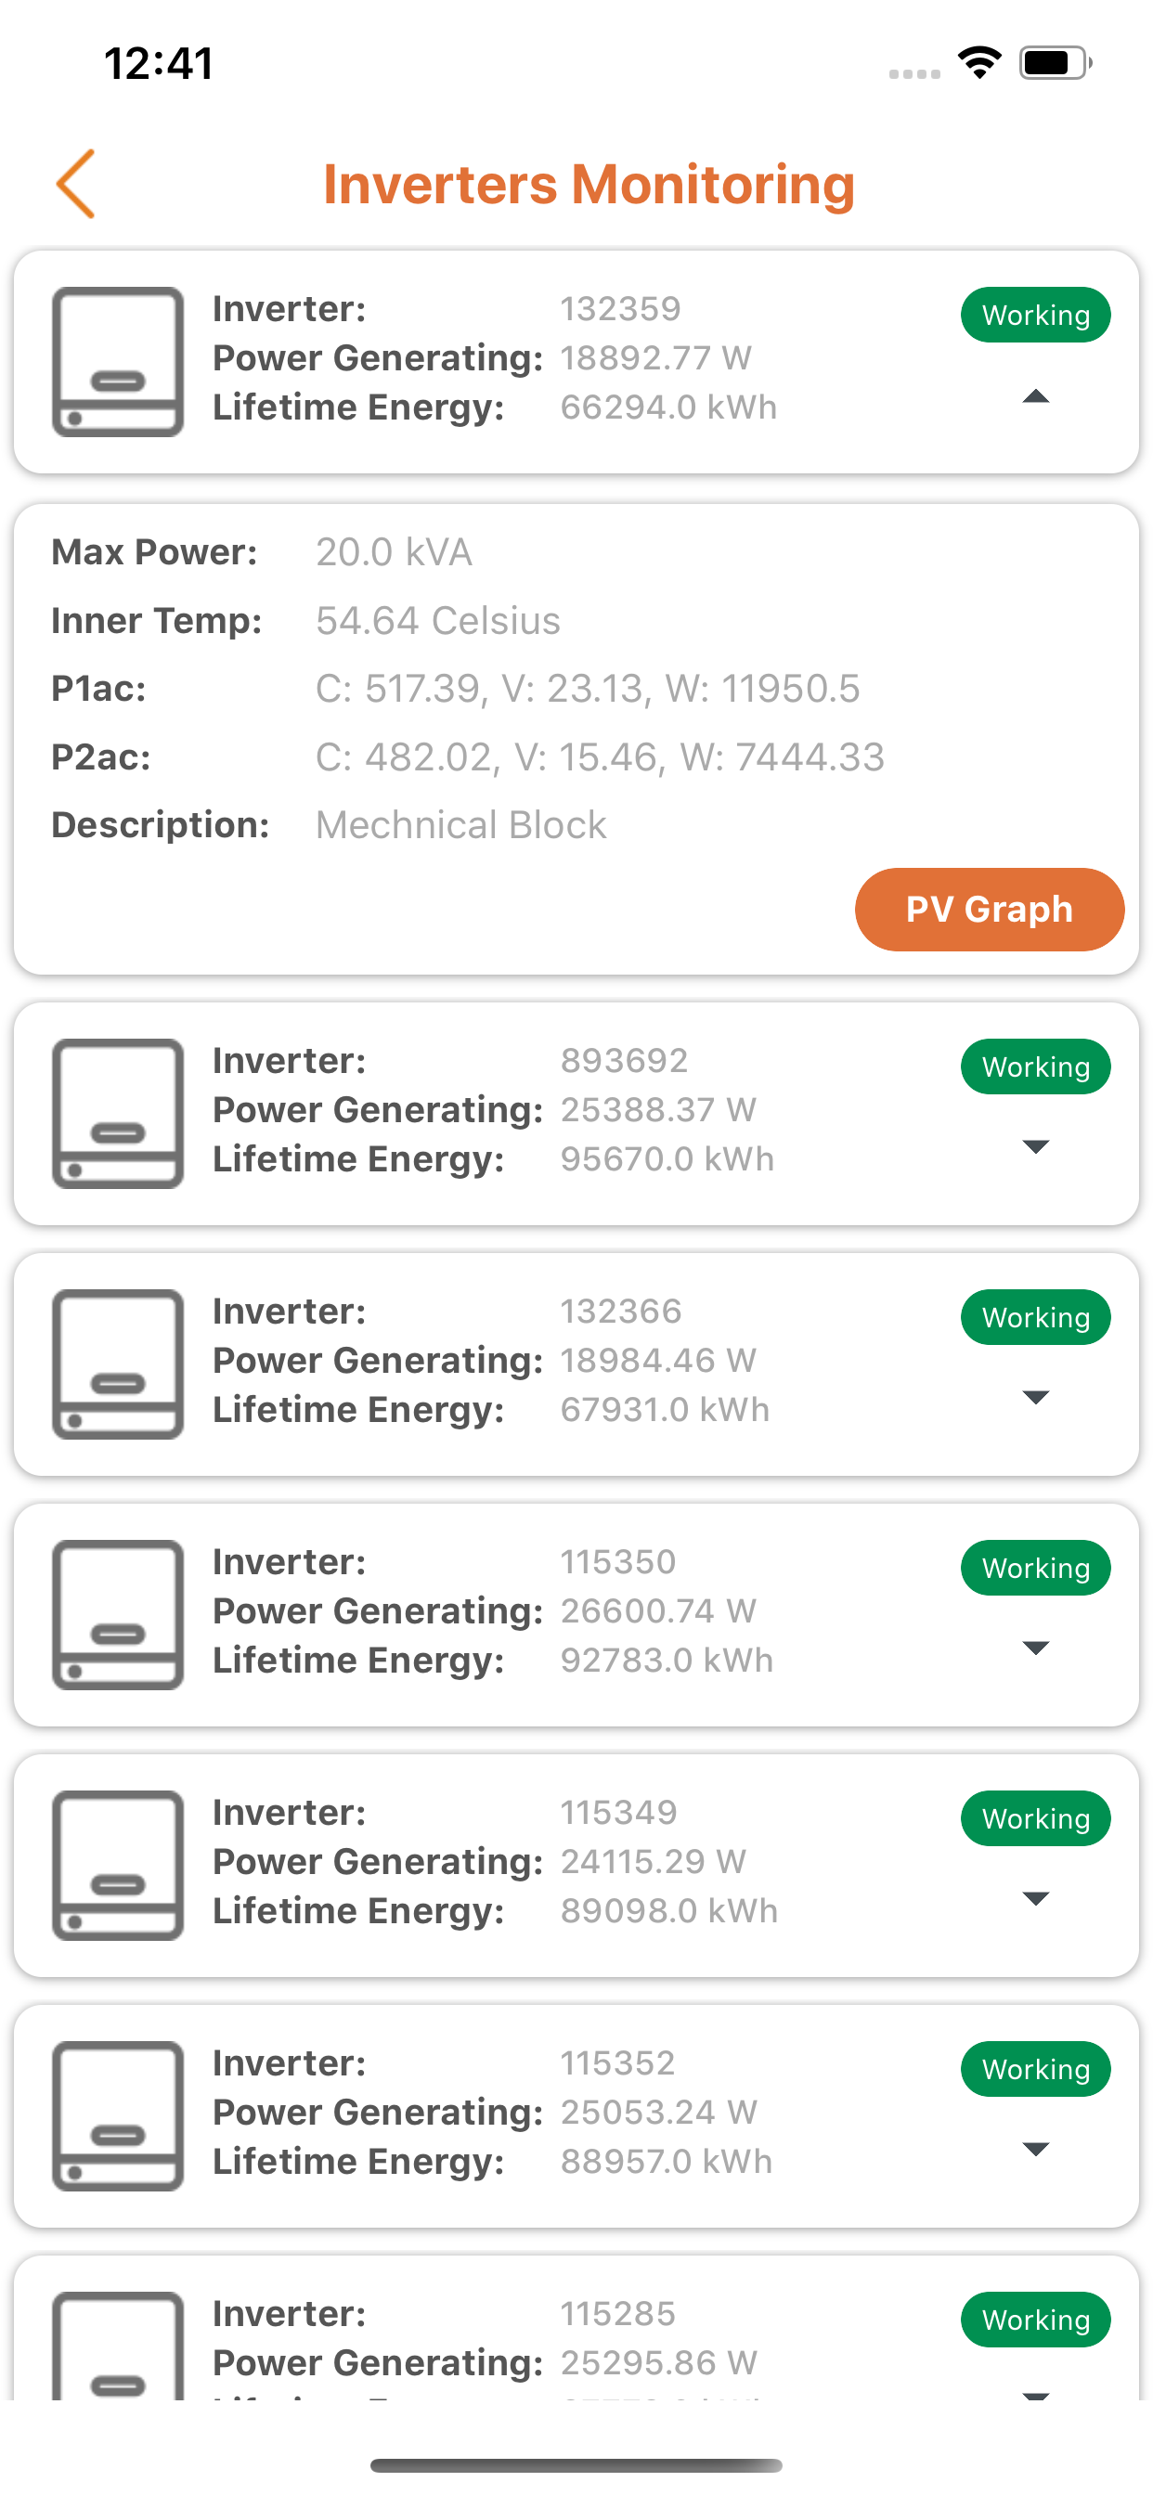The image size is (1153, 2495).
Task: Tap Working status badge of inverter 893692
Action: point(1035,1067)
